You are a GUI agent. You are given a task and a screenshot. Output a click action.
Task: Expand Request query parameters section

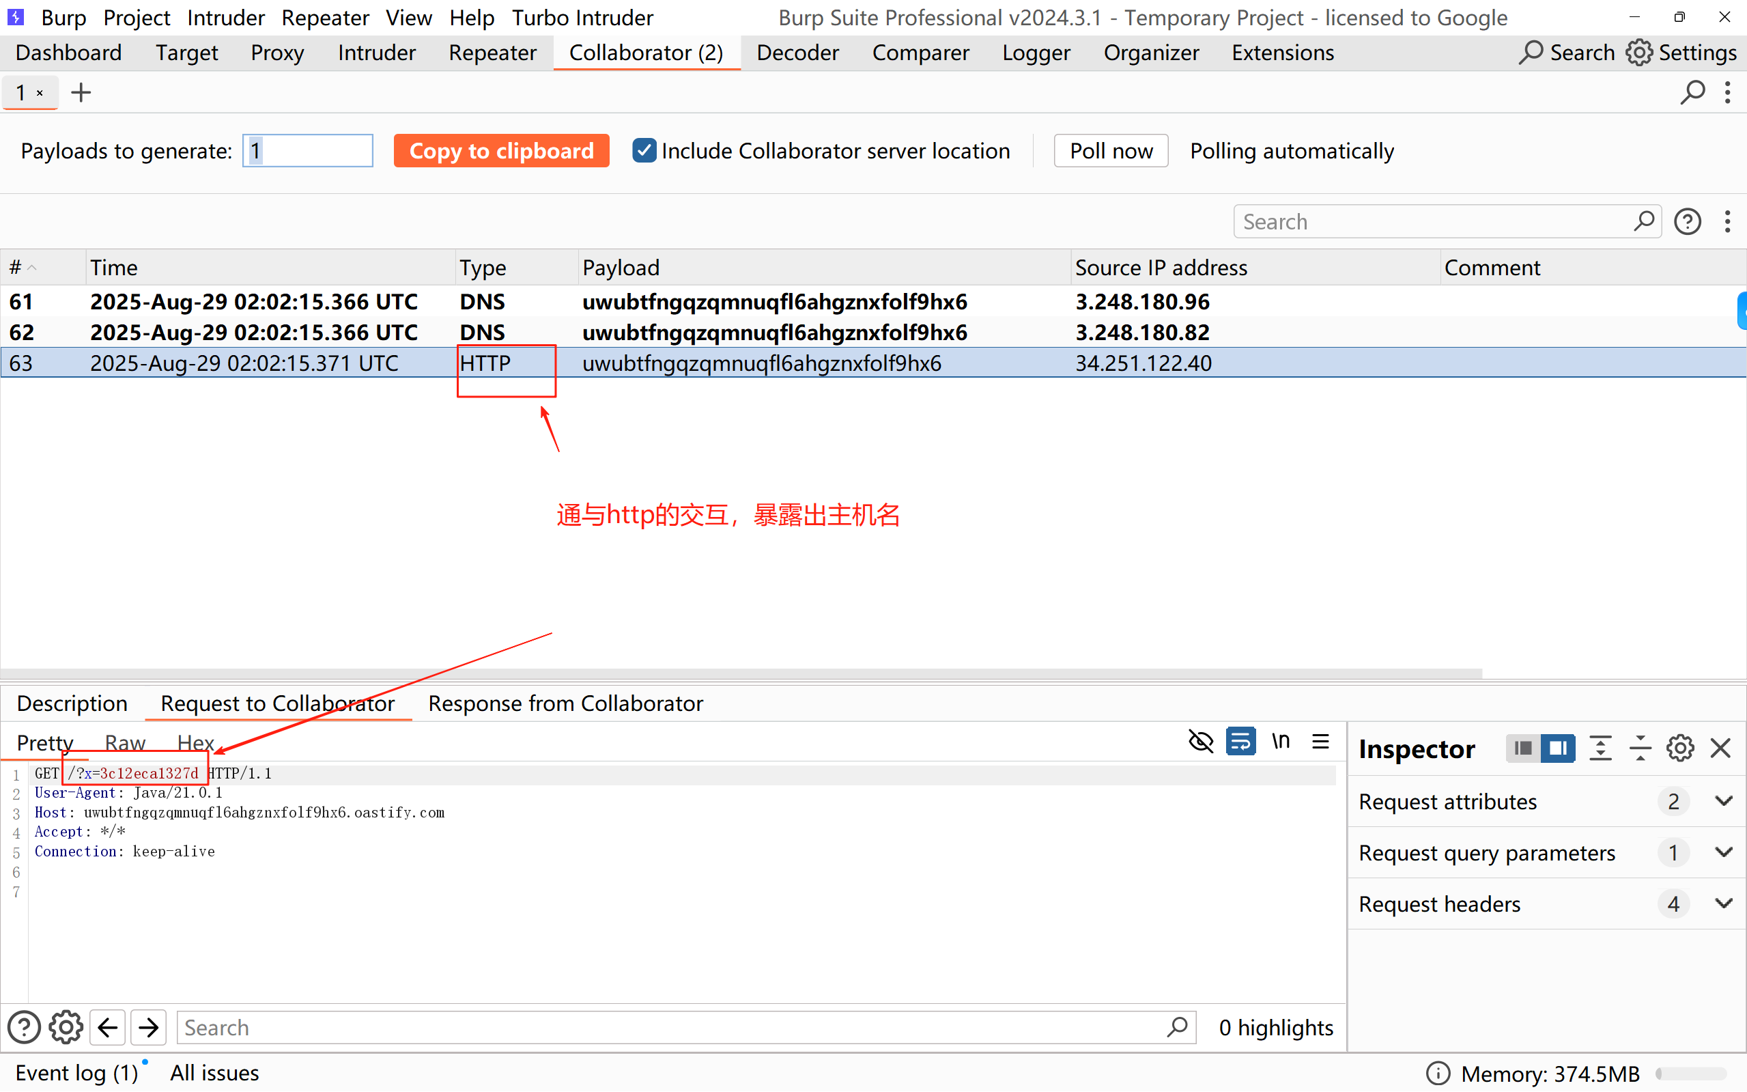pos(1723,852)
